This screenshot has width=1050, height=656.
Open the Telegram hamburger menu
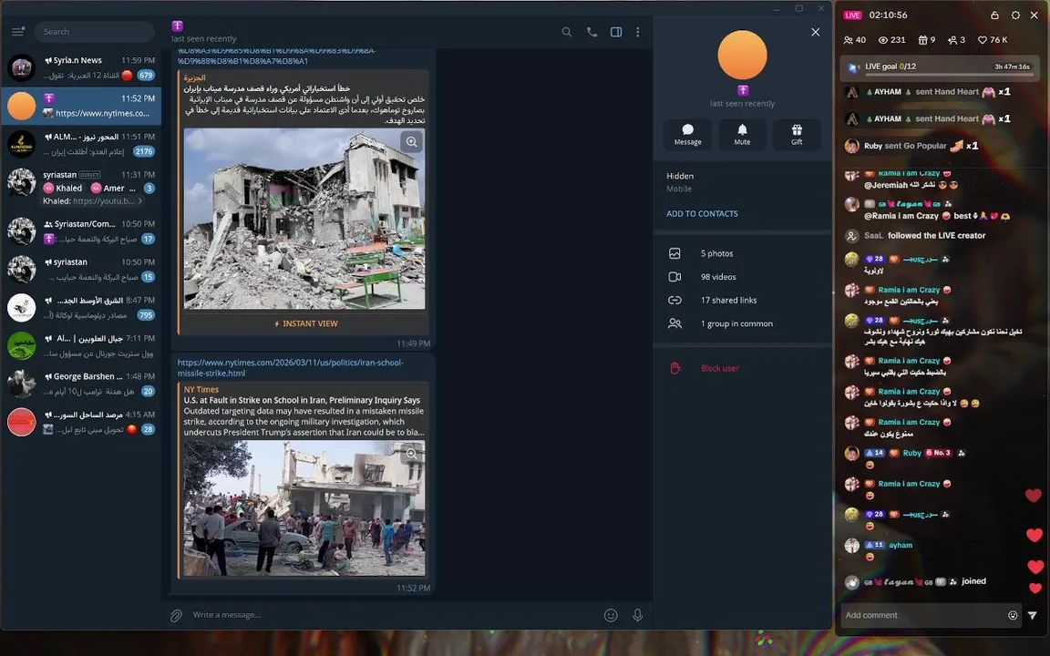click(17, 32)
